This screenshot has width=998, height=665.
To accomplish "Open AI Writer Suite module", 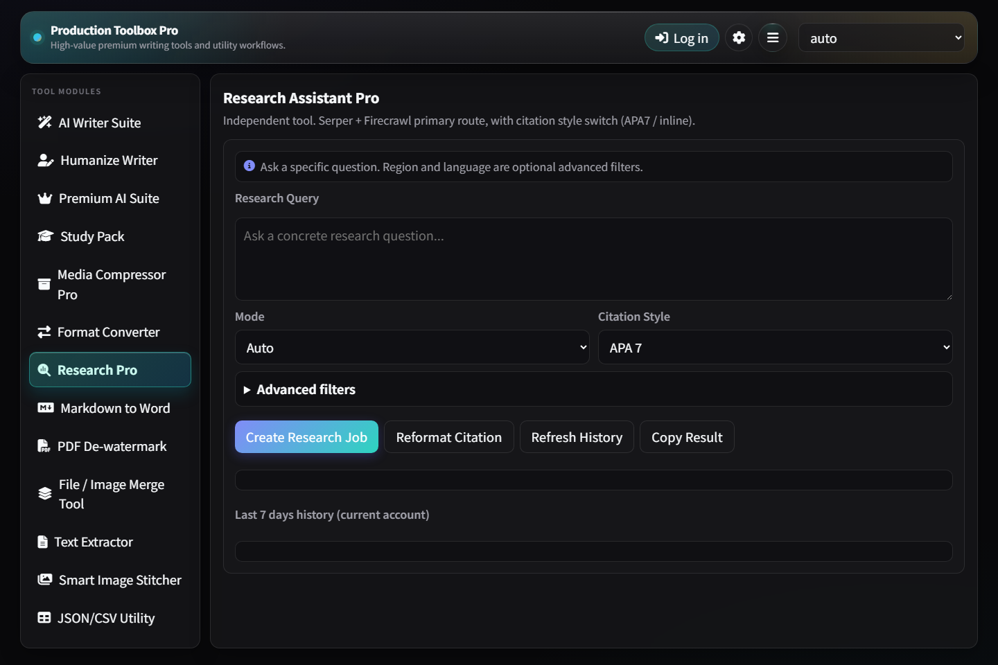I will (110, 123).
